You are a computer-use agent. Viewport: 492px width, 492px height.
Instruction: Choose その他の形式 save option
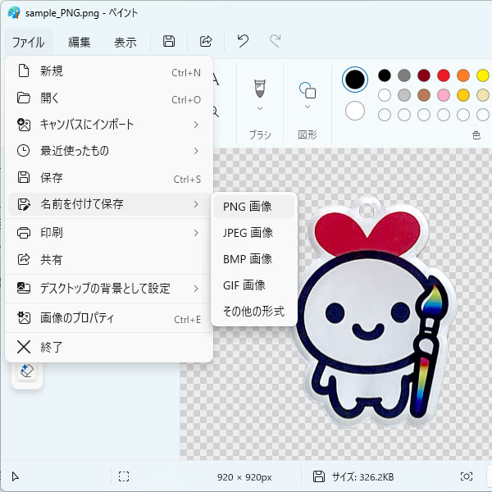[254, 312]
